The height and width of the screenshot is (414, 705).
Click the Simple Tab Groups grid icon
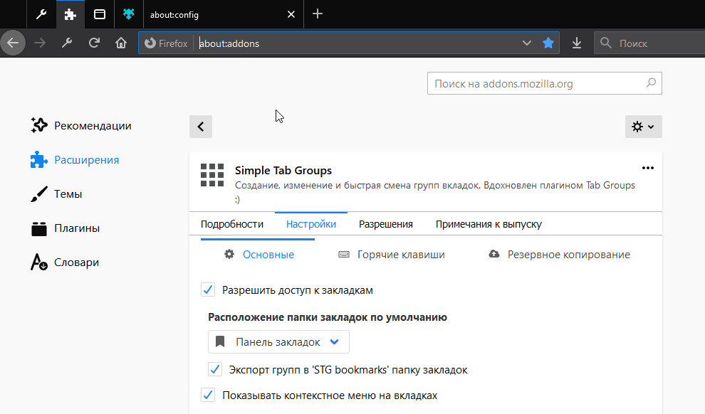(x=212, y=175)
